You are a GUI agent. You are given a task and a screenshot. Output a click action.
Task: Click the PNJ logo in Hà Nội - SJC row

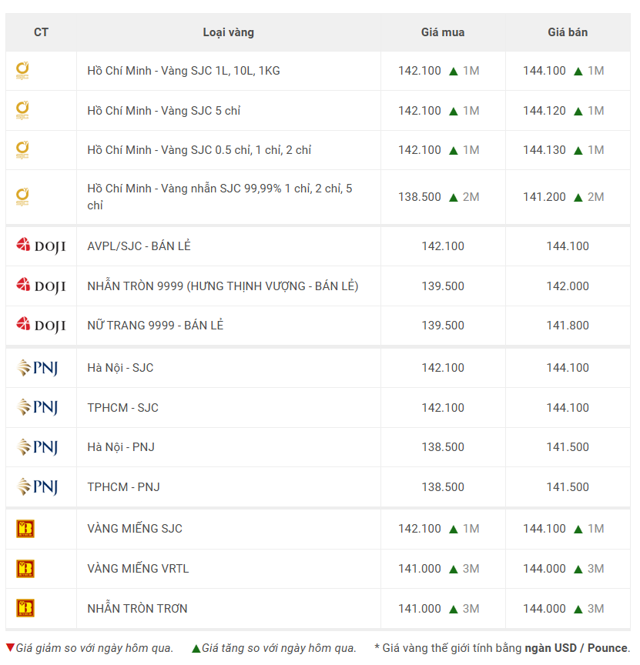tap(38, 368)
